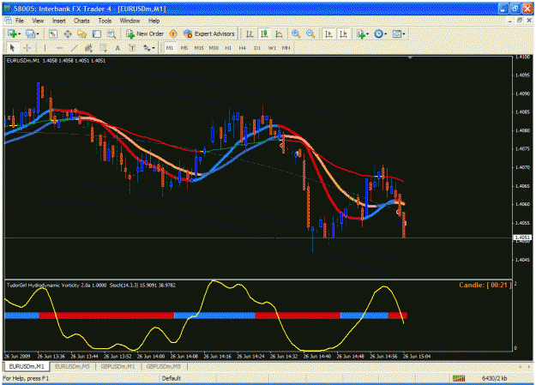Toggle chart Auto Scroll
Screen dimensions: 536x385
coord(328,33)
